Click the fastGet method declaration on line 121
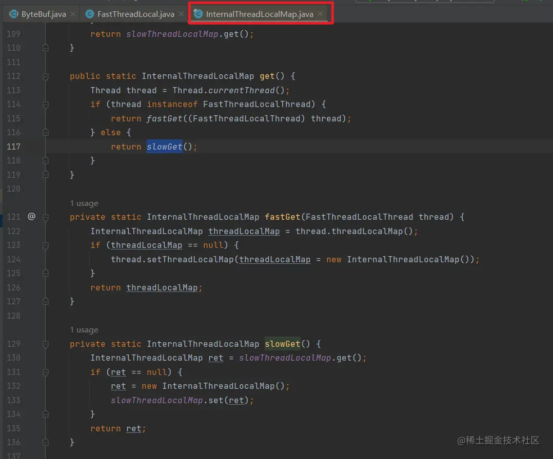The width and height of the screenshot is (553, 459). coord(283,217)
